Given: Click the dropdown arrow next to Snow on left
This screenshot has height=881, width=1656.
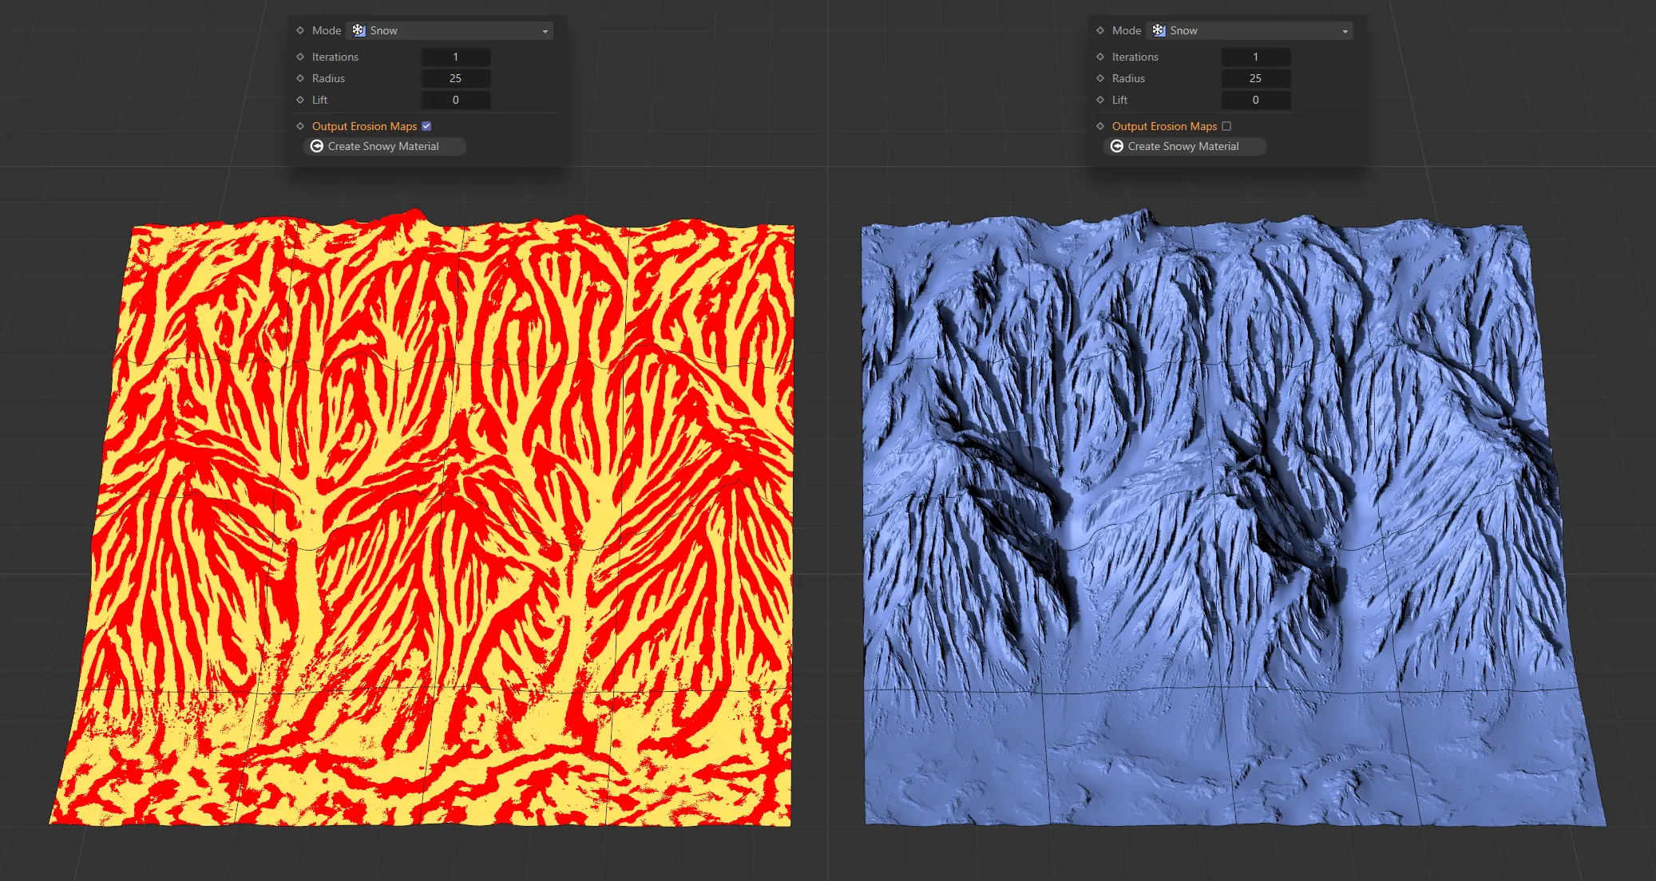Looking at the screenshot, I should click(x=545, y=30).
